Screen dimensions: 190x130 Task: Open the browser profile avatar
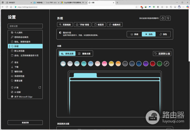point(179,7)
